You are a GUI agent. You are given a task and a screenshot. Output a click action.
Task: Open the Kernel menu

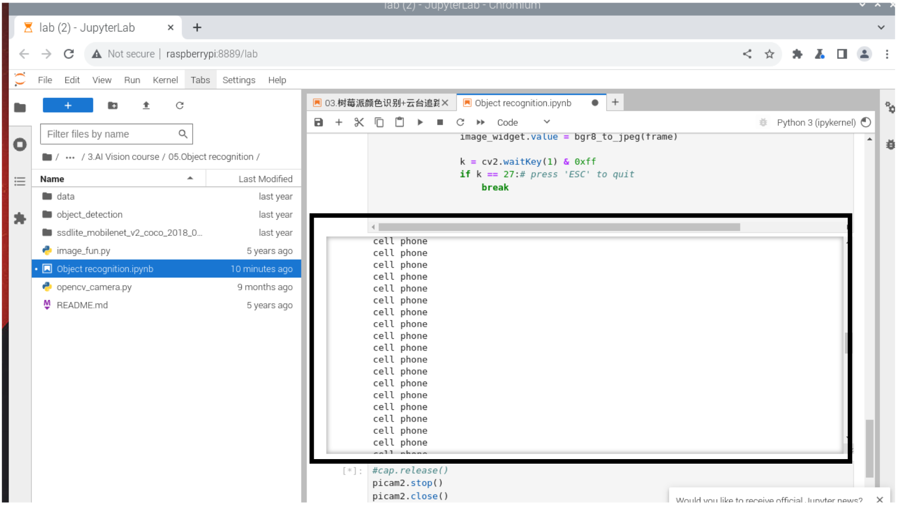pyautogui.click(x=165, y=80)
